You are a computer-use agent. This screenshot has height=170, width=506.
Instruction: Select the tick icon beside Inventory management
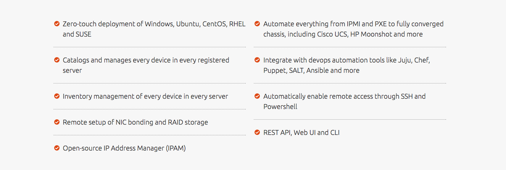(x=56, y=96)
